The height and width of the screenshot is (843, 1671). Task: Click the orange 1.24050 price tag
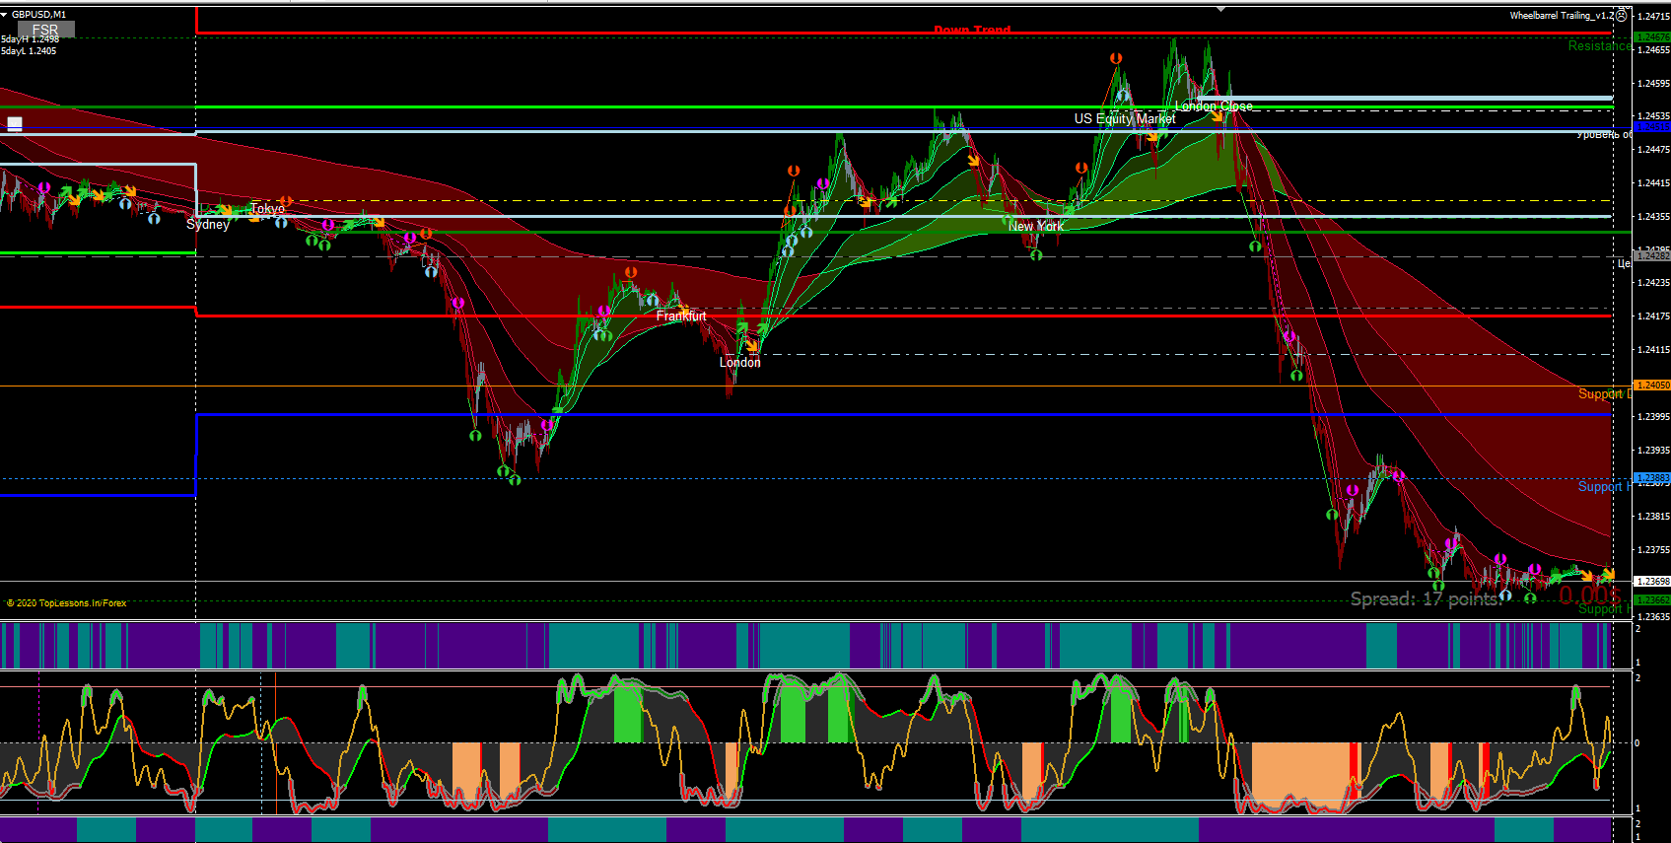coord(1653,386)
